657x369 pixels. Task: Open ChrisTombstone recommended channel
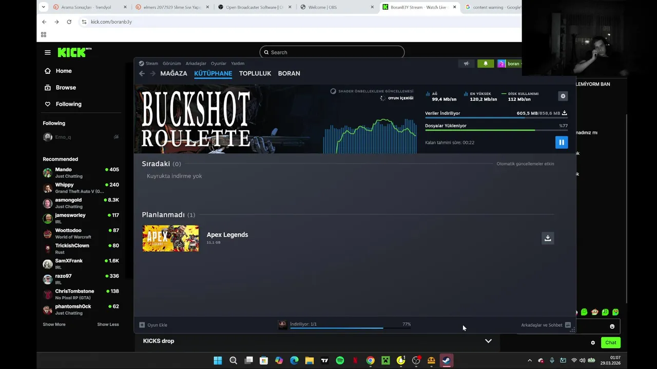pyautogui.click(x=81, y=294)
